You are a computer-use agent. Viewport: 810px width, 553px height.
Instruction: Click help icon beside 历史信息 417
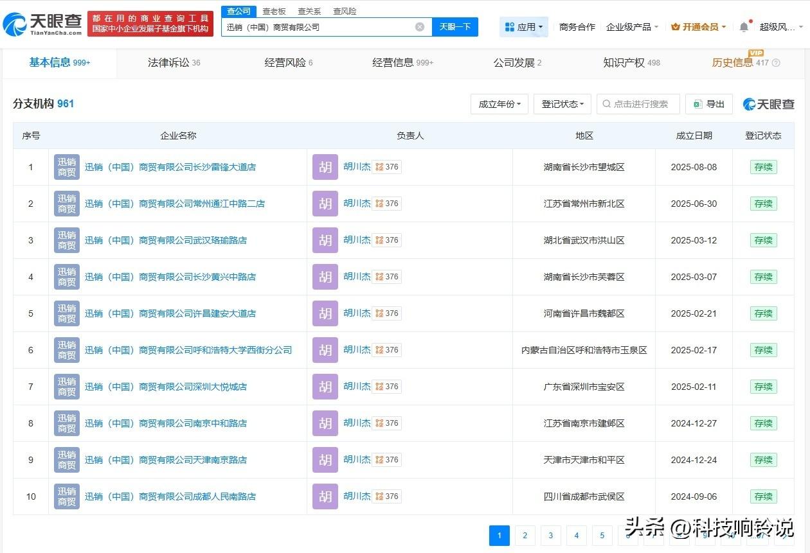tap(776, 63)
